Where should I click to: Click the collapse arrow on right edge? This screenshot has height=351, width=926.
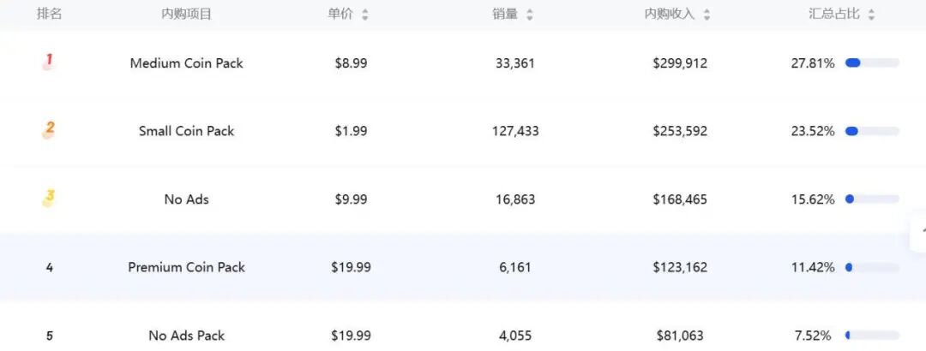920,231
